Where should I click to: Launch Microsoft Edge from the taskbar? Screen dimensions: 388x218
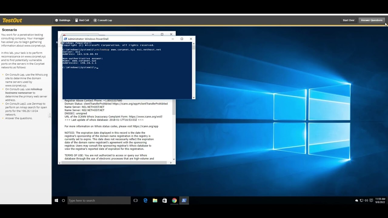[x=145, y=200]
